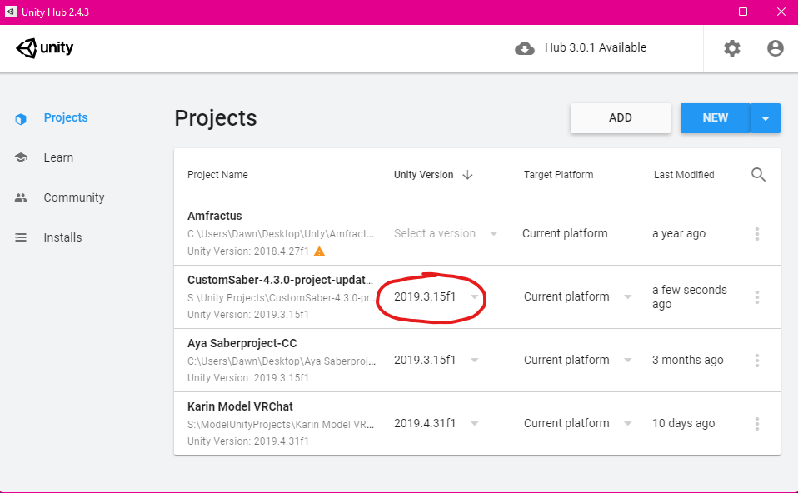Expand the NEW button version dropdown arrow

coord(766,117)
